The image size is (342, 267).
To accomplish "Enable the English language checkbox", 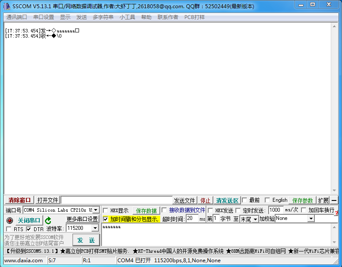I will point(267,200).
